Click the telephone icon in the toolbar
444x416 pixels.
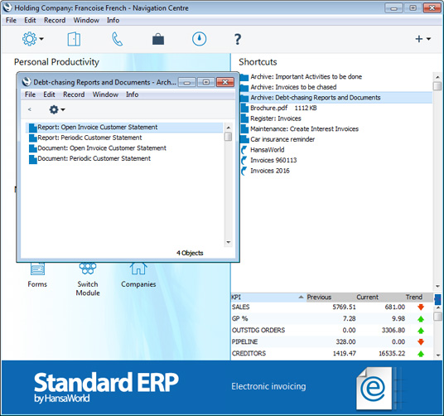[117, 39]
